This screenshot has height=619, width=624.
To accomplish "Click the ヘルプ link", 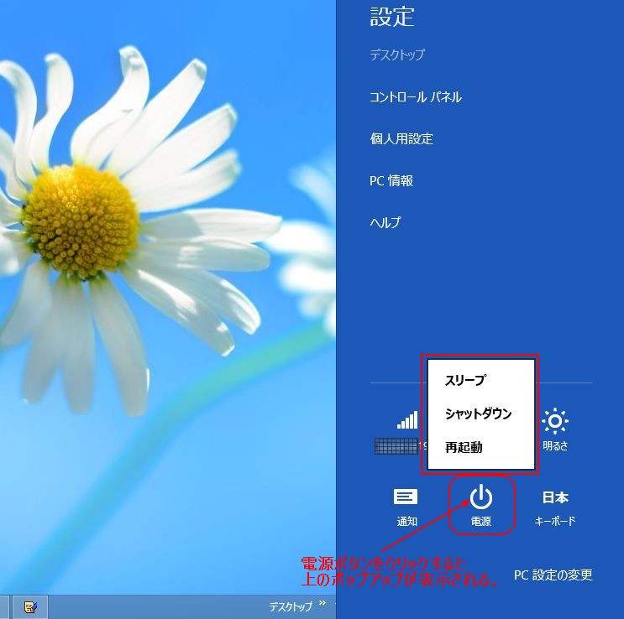I will tap(385, 223).
